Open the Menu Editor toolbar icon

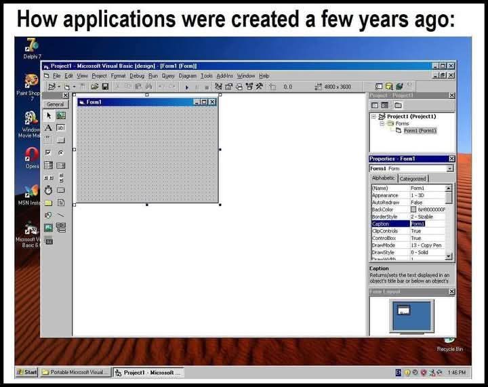(x=83, y=87)
